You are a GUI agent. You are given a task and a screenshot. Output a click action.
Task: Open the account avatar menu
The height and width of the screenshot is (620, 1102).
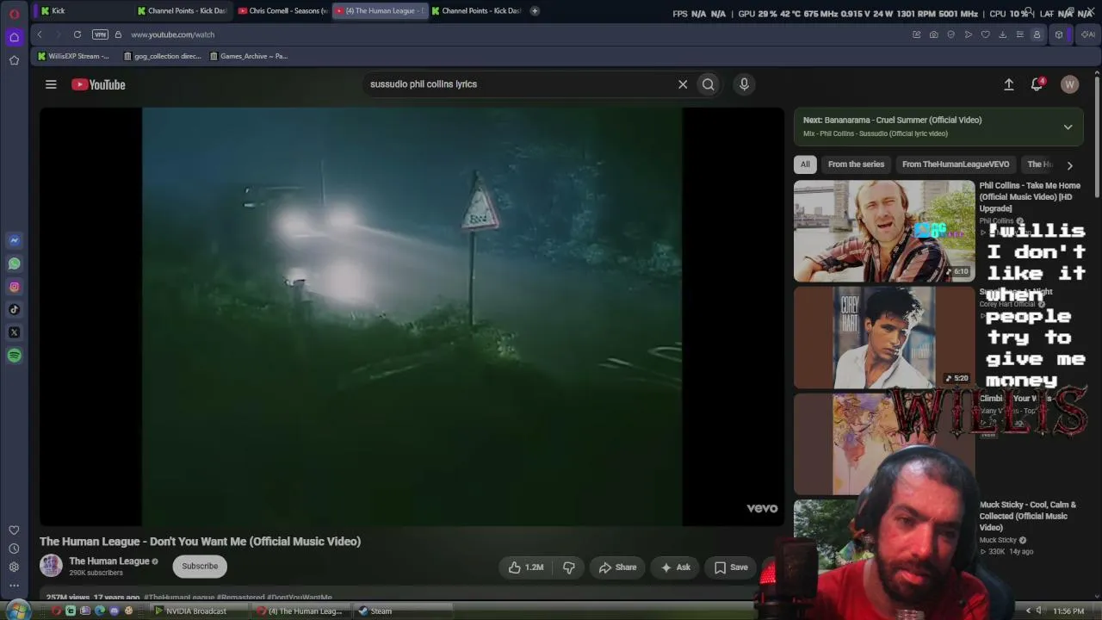click(x=1069, y=84)
